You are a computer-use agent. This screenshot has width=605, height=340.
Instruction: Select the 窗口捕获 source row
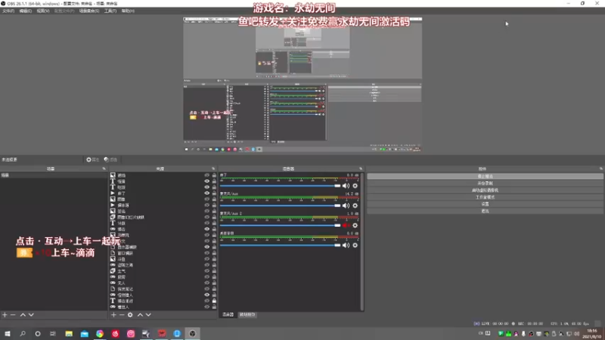(163, 253)
